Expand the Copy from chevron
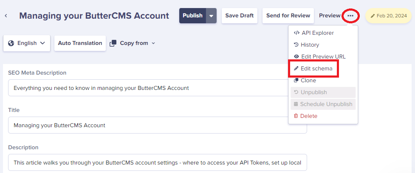The width and height of the screenshot is (415, 173). click(x=153, y=43)
